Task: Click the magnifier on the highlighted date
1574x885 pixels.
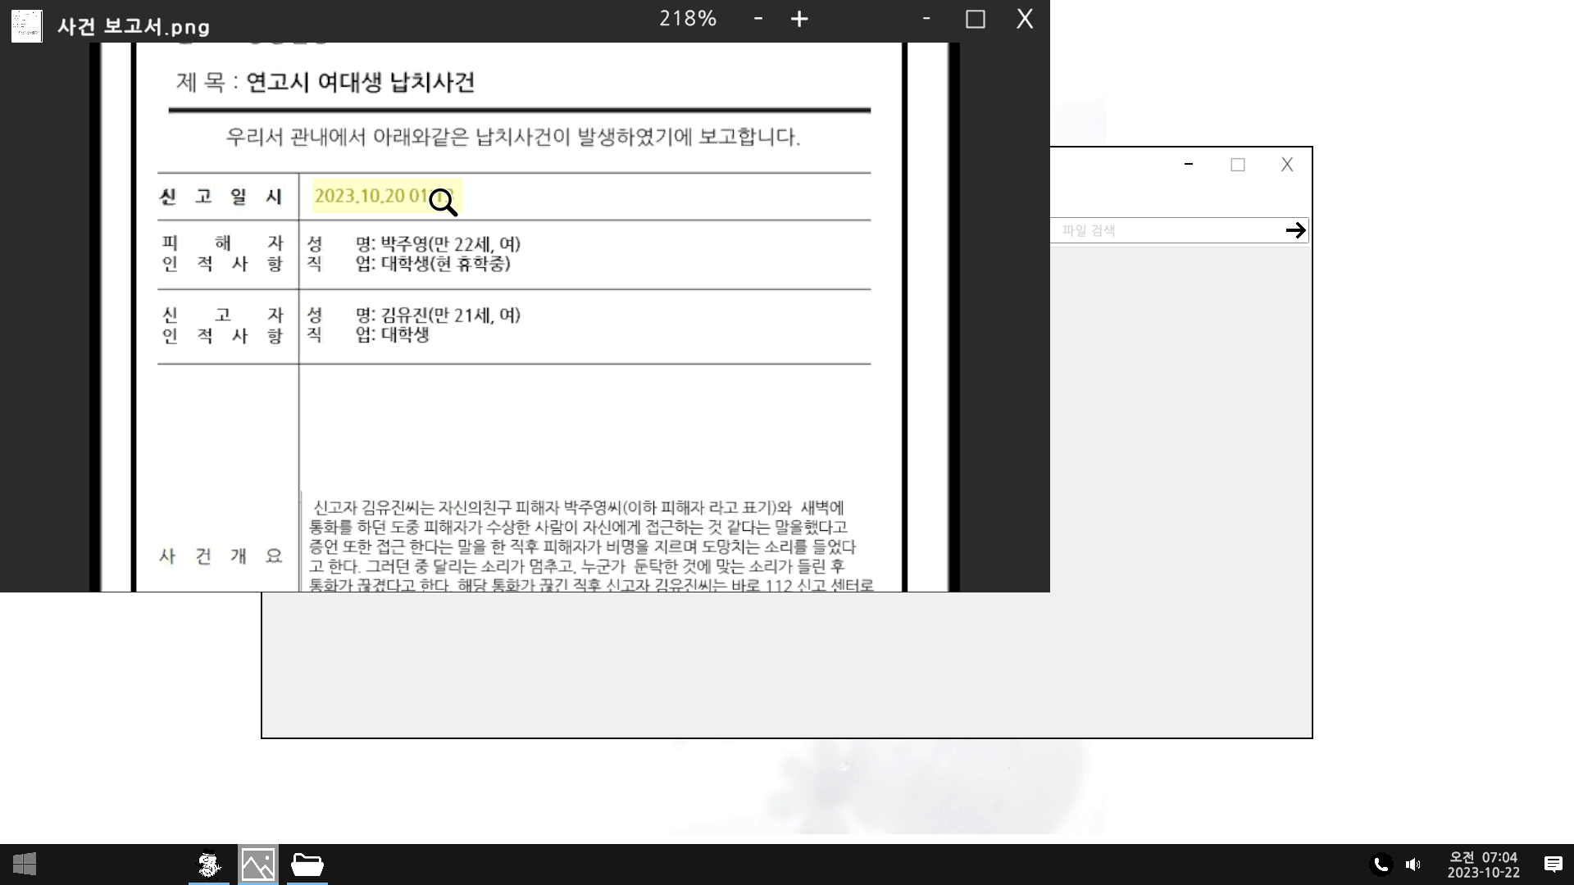Action: tap(443, 202)
